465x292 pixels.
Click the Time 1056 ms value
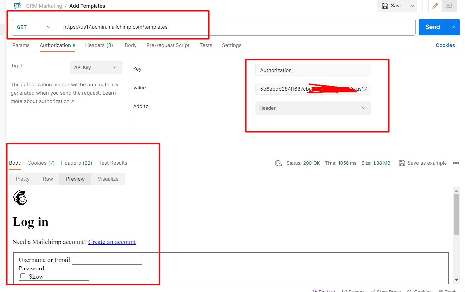click(347, 163)
